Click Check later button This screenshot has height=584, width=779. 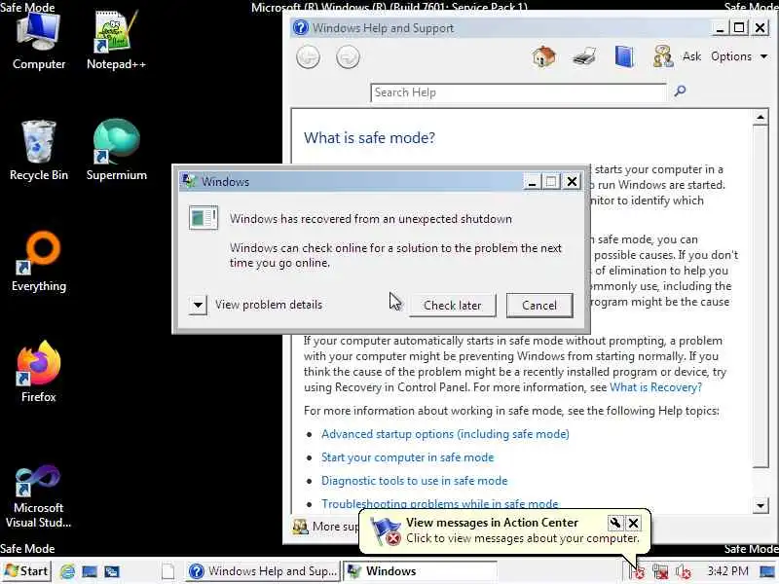[x=452, y=305]
